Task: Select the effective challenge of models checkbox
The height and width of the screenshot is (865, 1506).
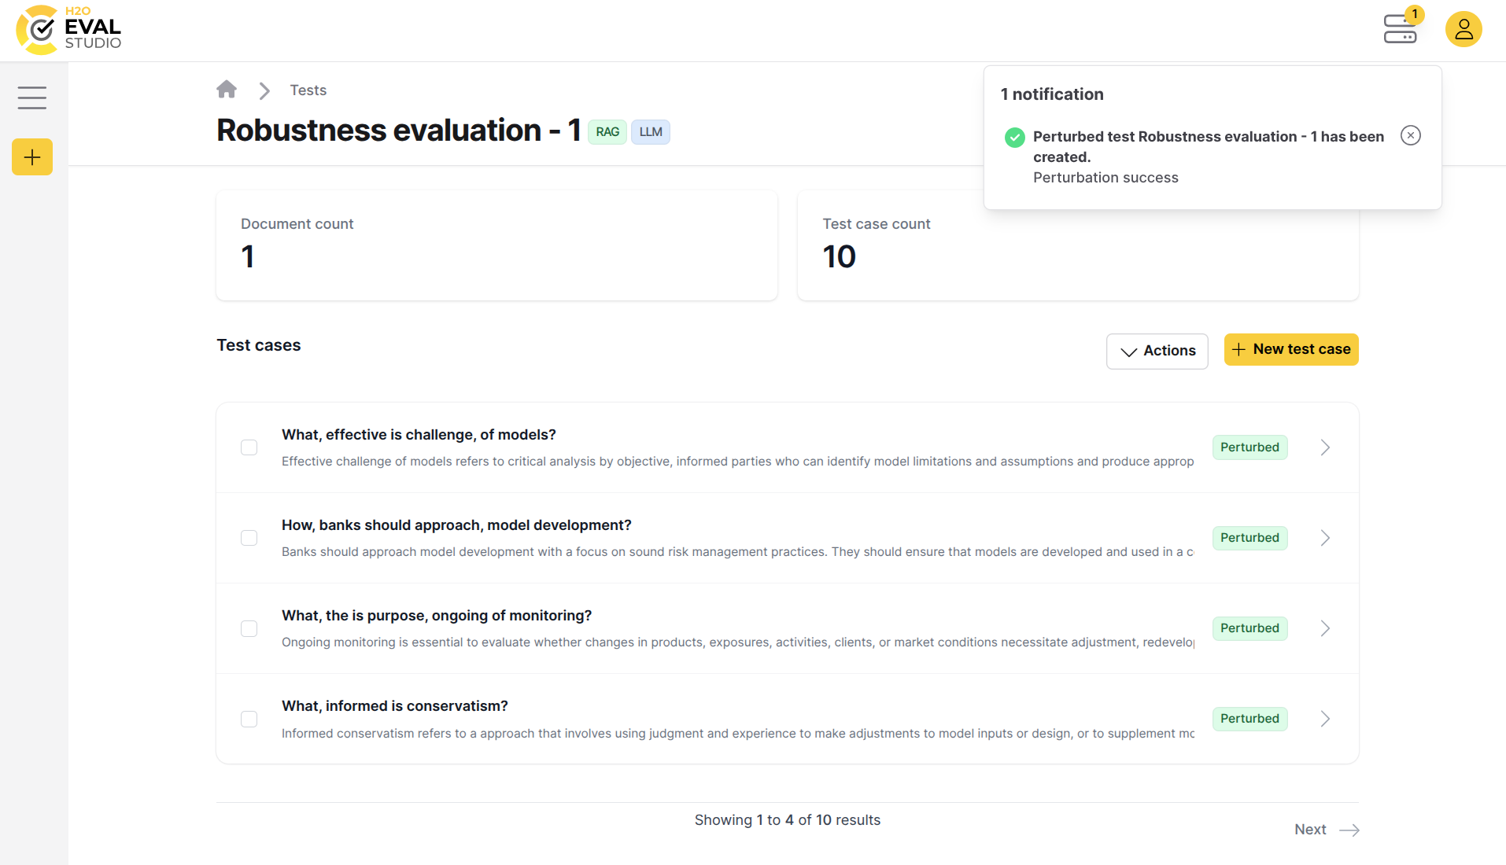Action: (x=249, y=447)
